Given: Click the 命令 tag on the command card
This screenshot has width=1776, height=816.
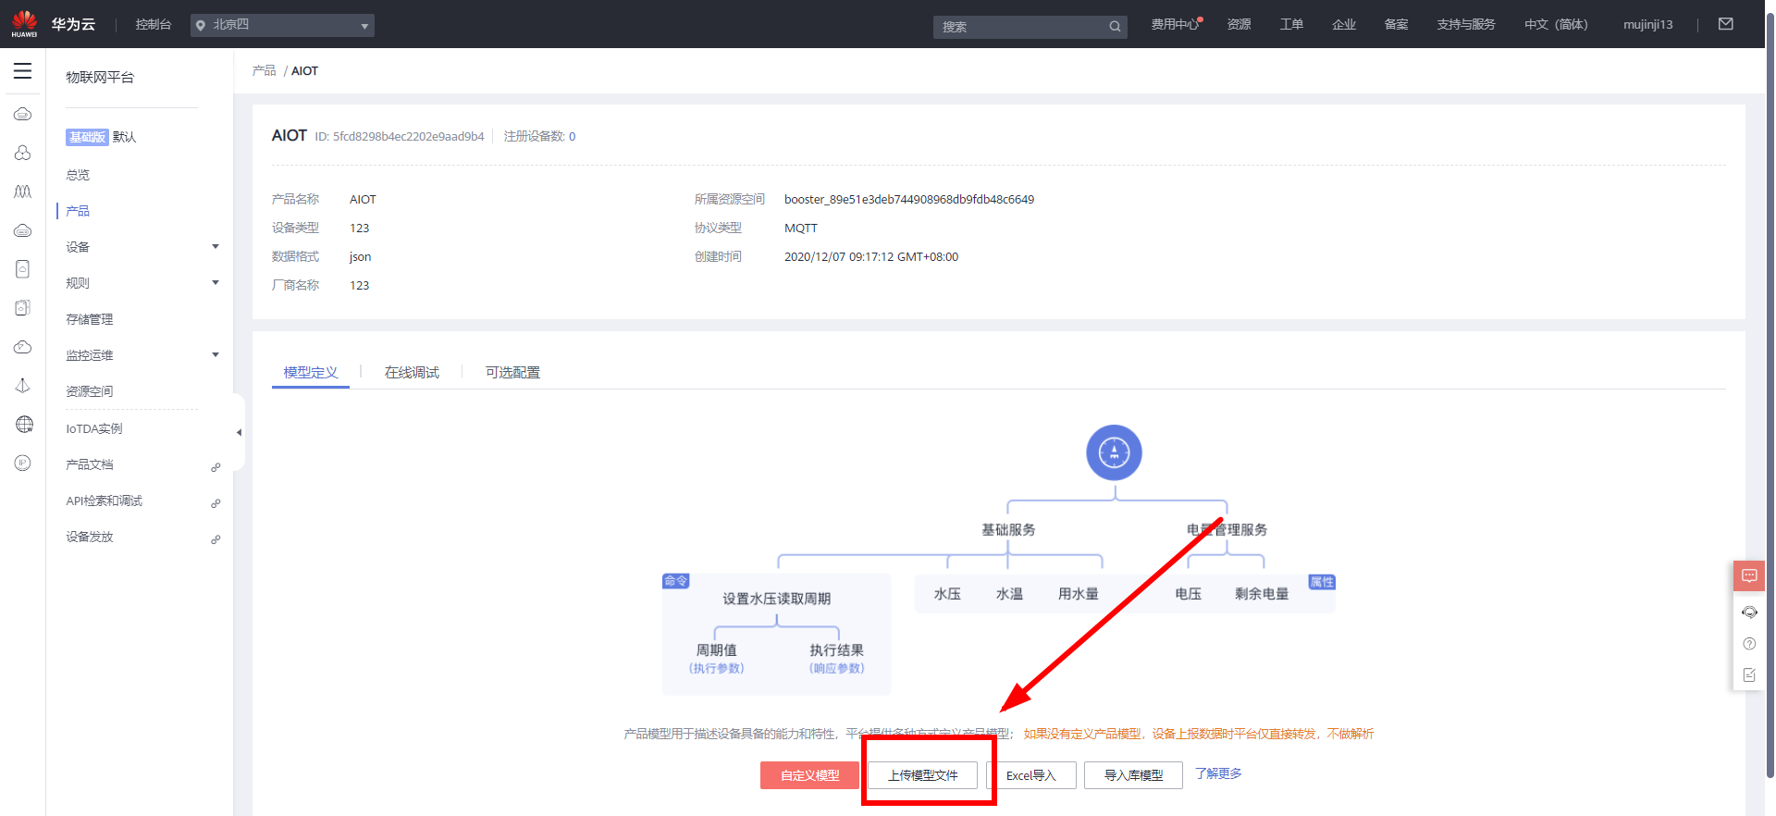Looking at the screenshot, I should point(676,581).
